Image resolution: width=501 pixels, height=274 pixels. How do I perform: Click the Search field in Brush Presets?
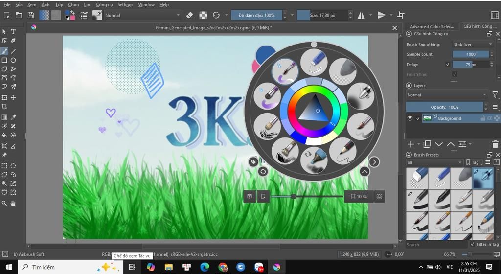(x=436, y=245)
